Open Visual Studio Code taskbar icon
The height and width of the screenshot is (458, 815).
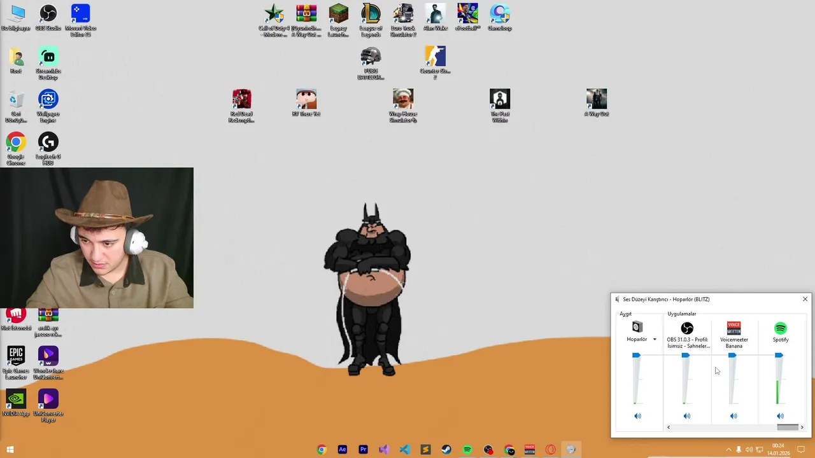click(x=405, y=450)
